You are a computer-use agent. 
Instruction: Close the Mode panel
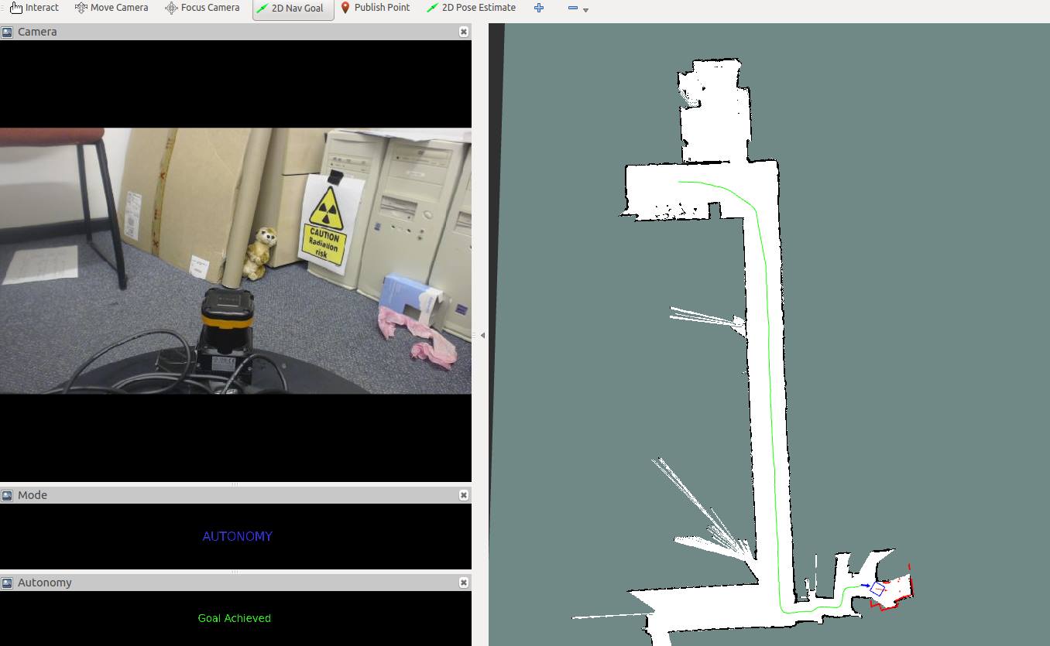[x=463, y=495]
